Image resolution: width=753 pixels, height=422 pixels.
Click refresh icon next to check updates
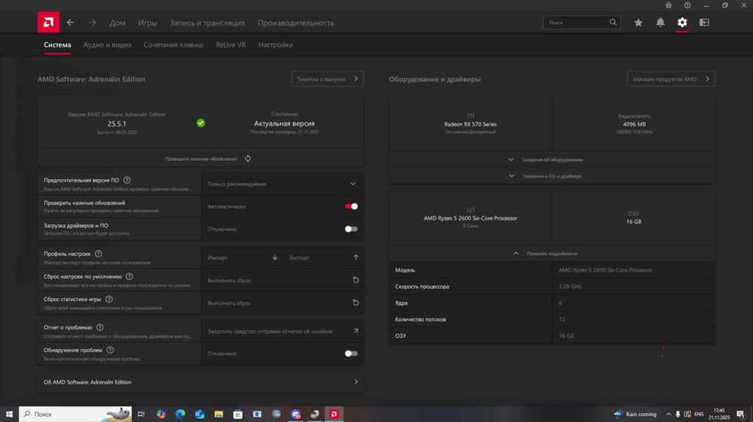pos(248,159)
